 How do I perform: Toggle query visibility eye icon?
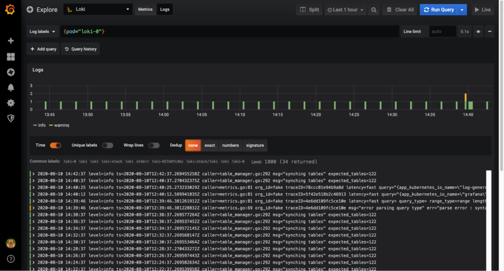tap(477, 31)
